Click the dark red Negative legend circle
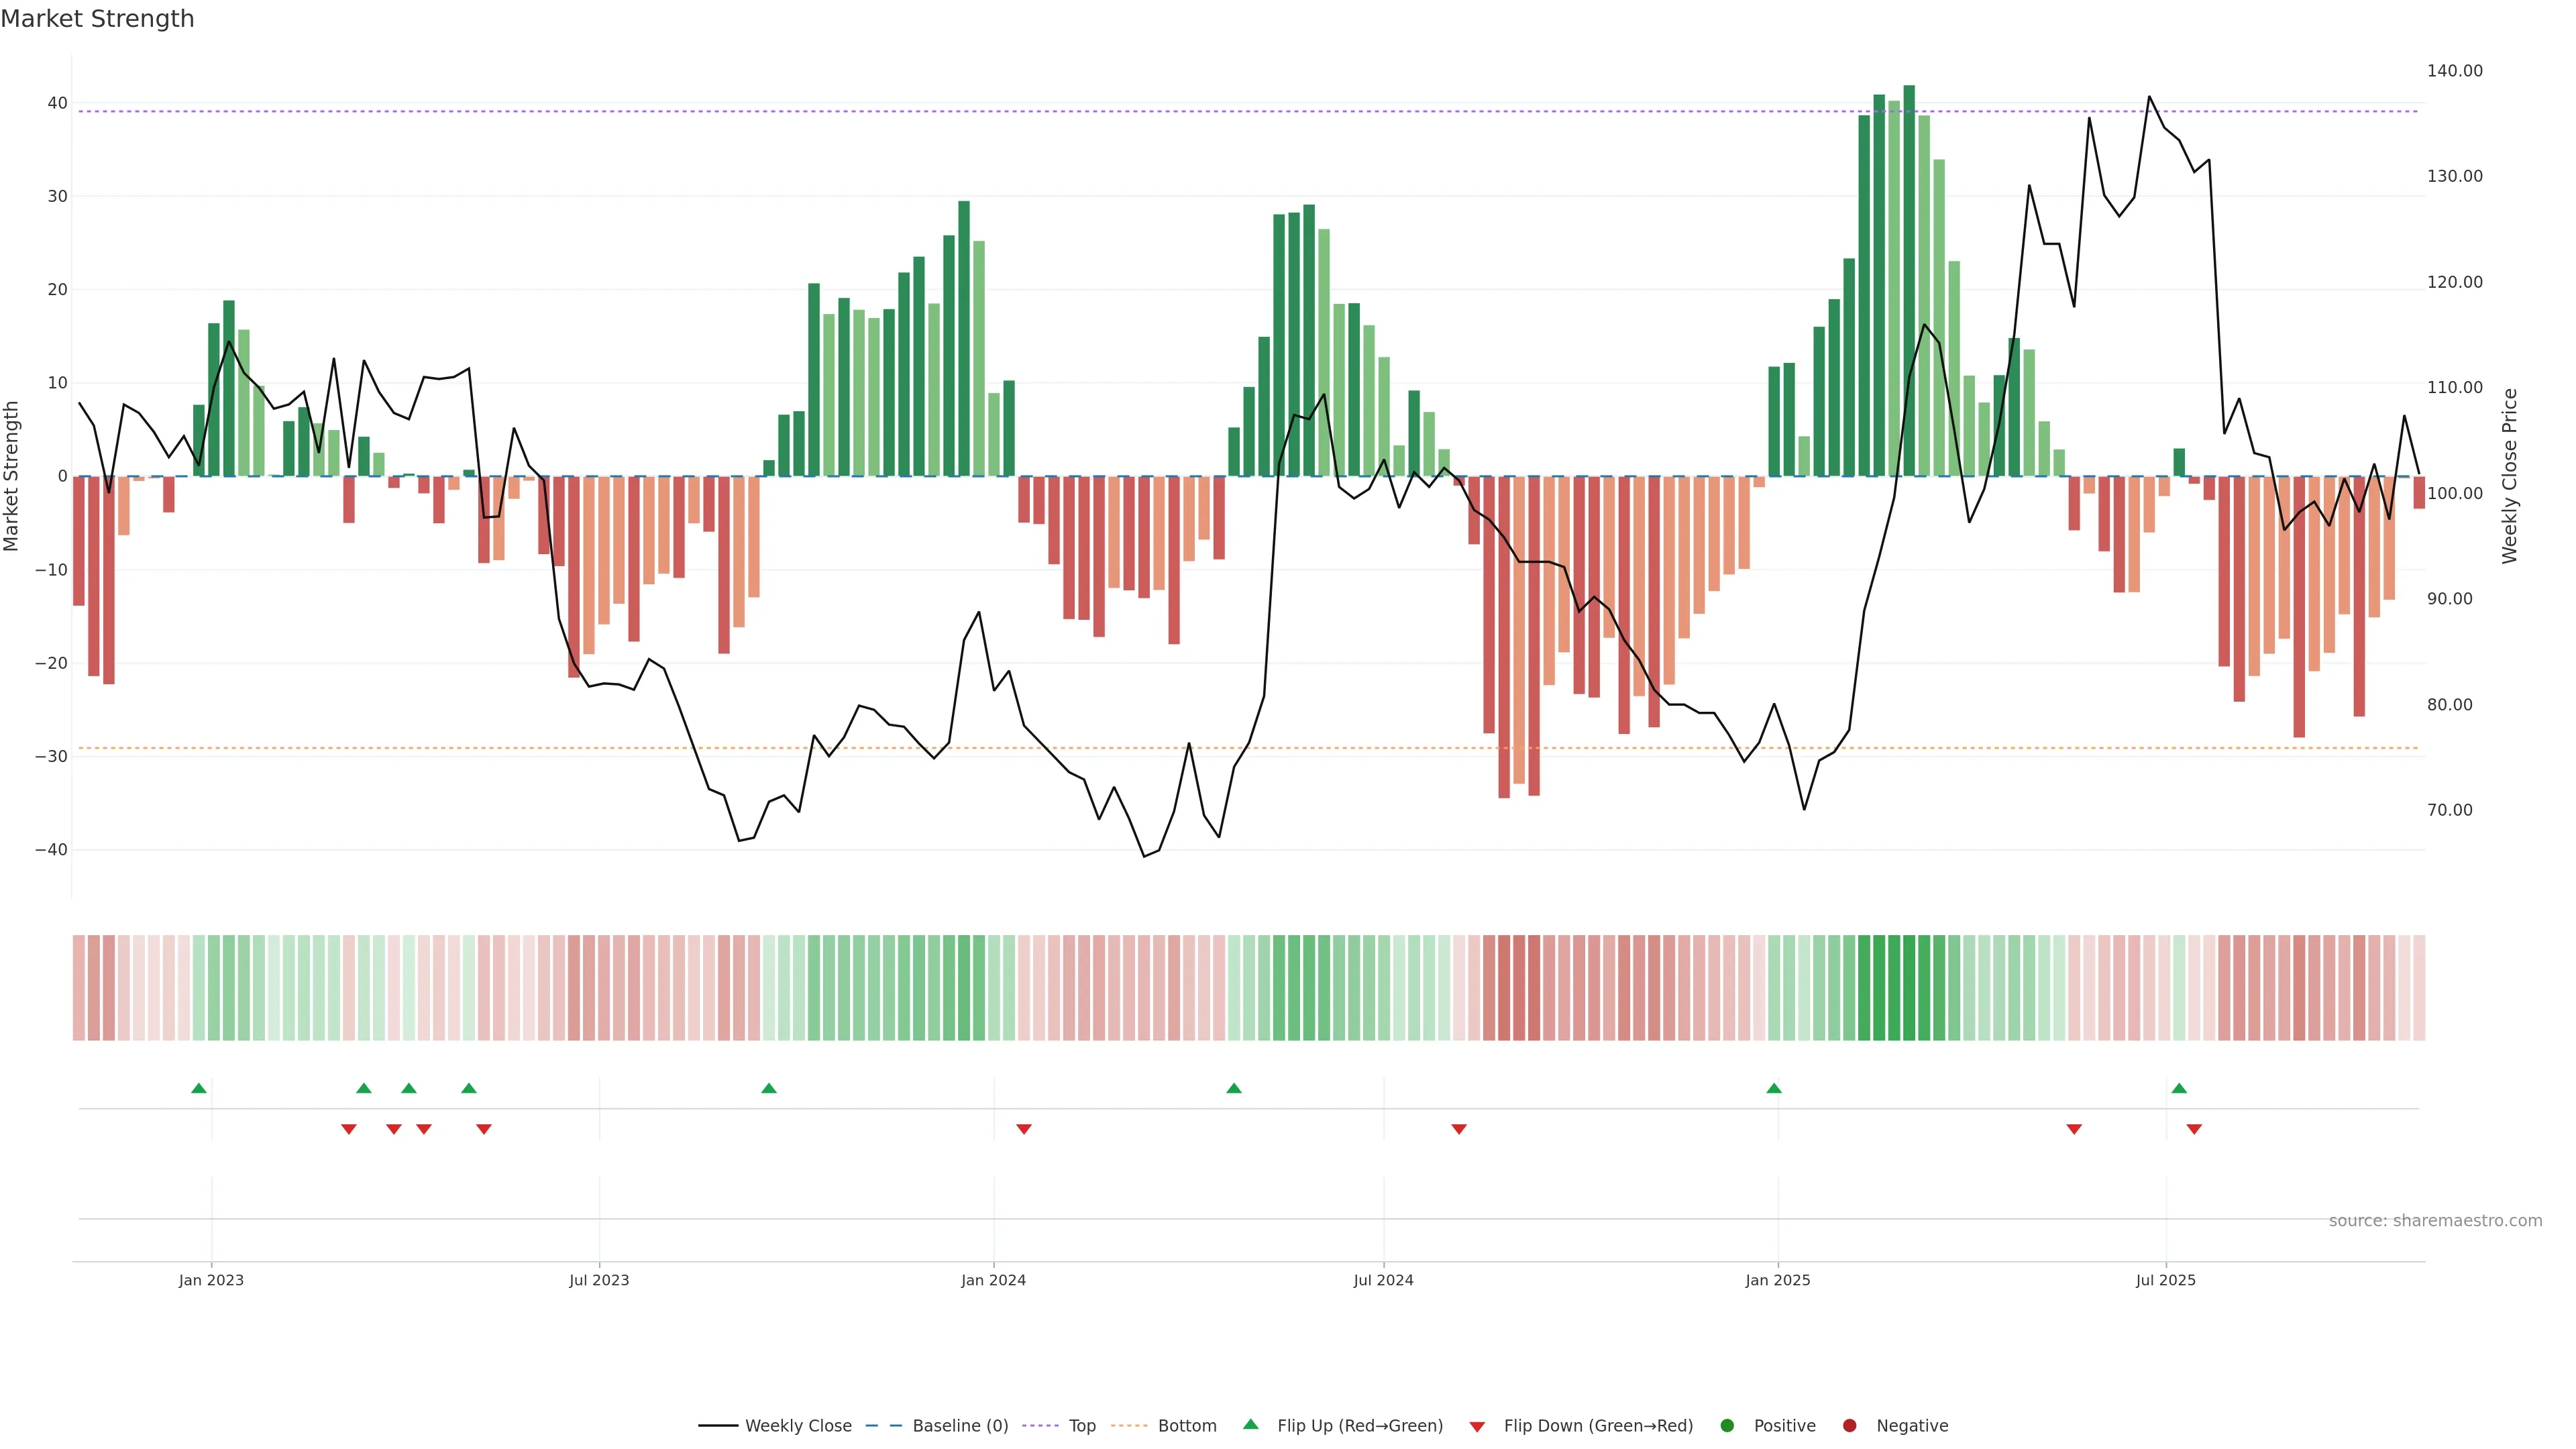 pyautogui.click(x=1849, y=1425)
